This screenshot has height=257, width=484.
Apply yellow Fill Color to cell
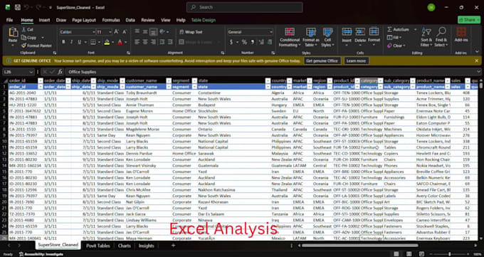point(107,42)
